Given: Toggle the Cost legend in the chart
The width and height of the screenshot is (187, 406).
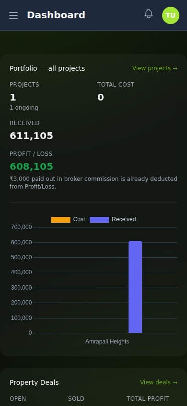Looking at the screenshot, I should tap(68, 219).
